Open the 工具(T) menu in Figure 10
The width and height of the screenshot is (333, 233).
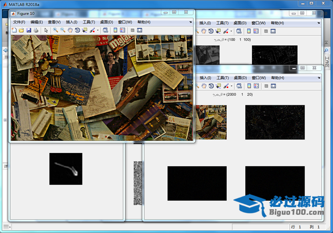[x=89, y=22]
